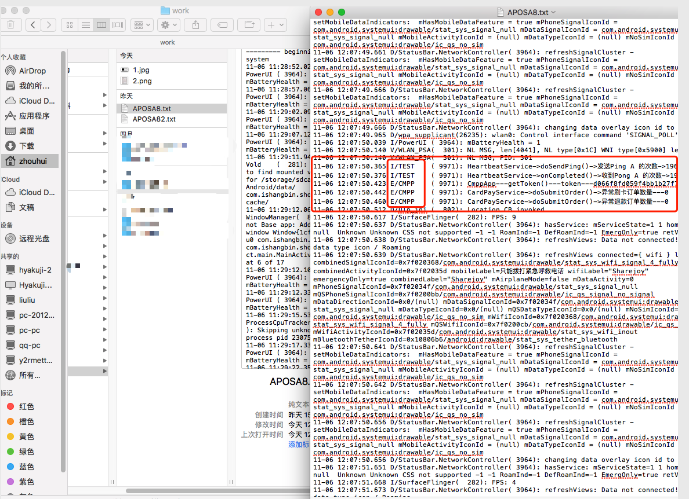Switch Finder to icon view
Screen dimensions: 689x499
(70, 25)
